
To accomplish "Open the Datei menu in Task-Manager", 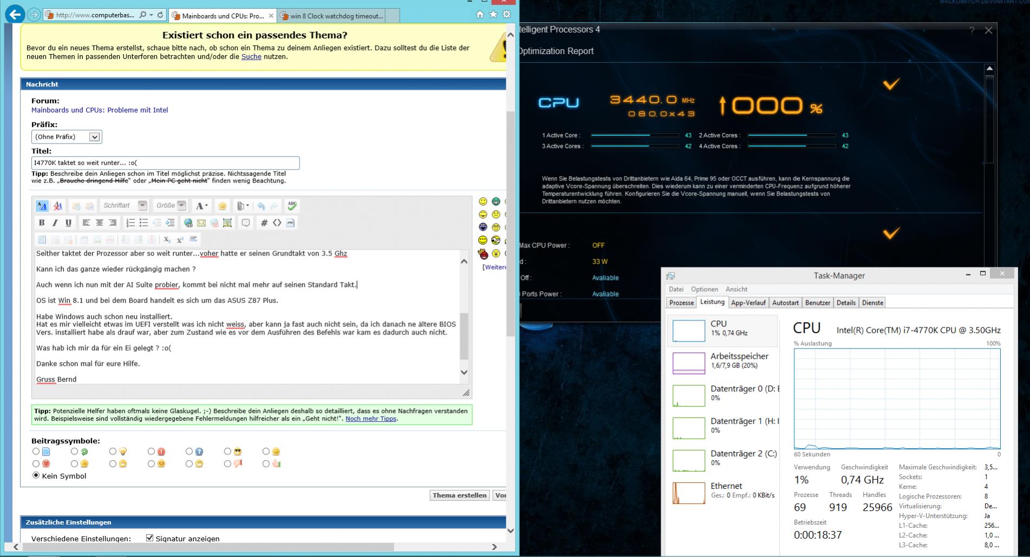I will coord(676,289).
